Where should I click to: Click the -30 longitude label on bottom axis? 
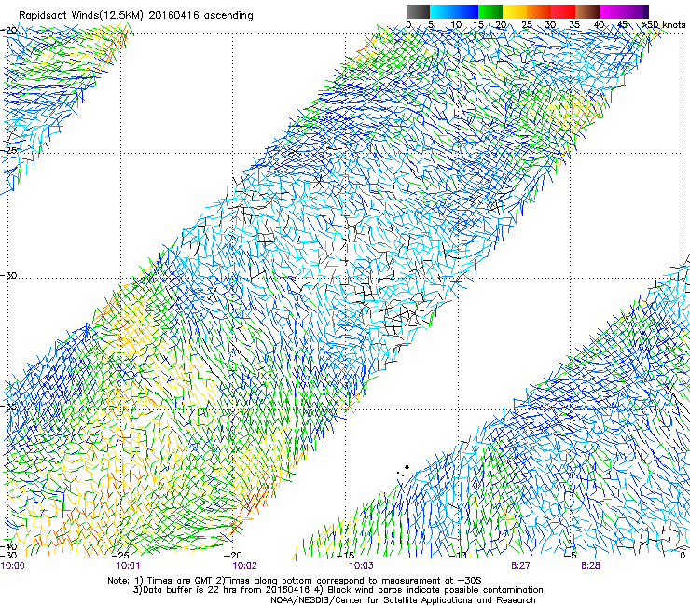tap(8, 556)
